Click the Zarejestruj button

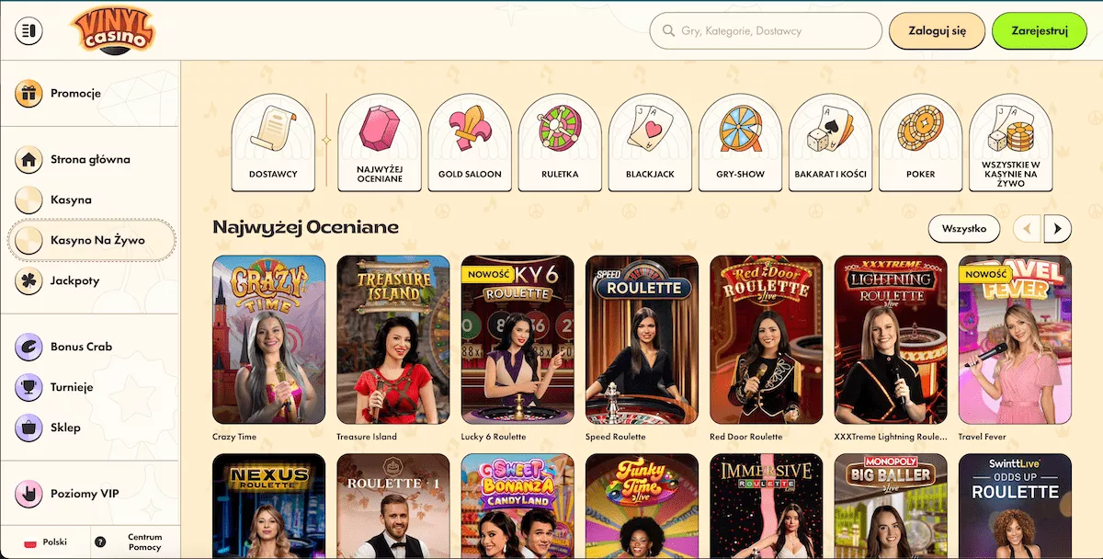(x=1040, y=30)
